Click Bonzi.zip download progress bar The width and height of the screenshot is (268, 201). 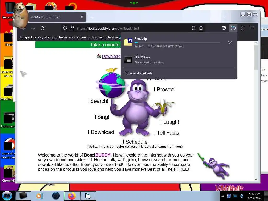coord(177,42)
